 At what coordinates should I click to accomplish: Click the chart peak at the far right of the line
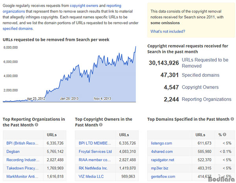(136, 47)
